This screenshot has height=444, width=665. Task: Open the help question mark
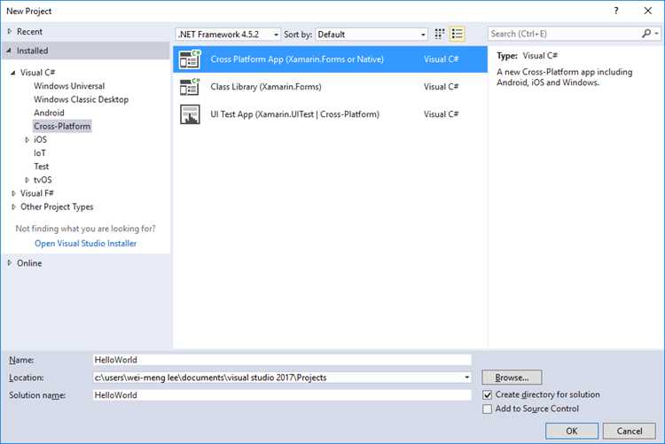click(616, 11)
